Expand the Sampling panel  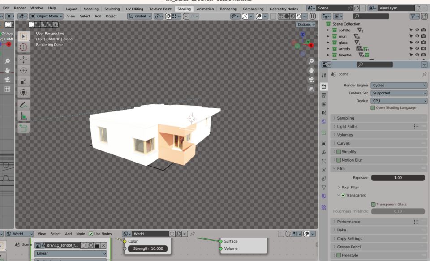coord(345,118)
